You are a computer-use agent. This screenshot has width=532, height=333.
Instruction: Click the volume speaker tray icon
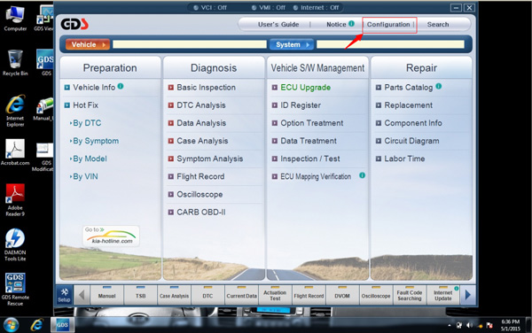470,326
